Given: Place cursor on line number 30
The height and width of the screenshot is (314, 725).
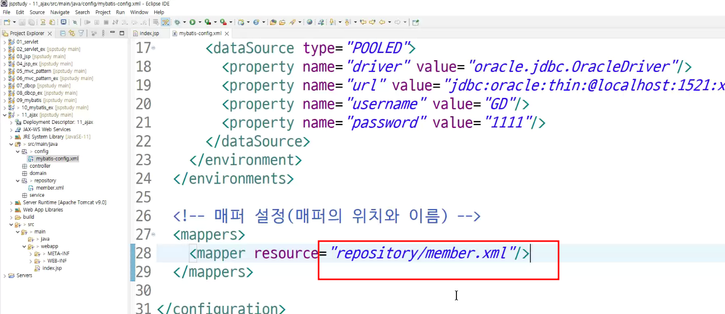Looking at the screenshot, I should 144,291.
